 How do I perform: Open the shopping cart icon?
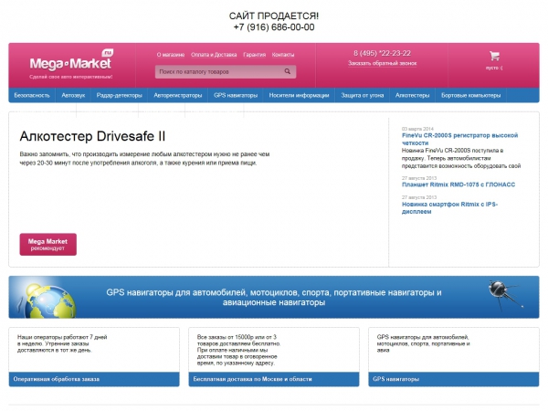click(x=494, y=56)
